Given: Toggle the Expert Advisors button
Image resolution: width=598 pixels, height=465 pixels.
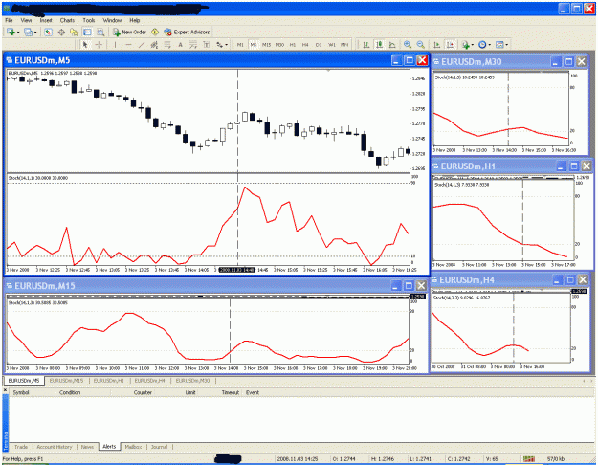Looking at the screenshot, I should [187, 32].
